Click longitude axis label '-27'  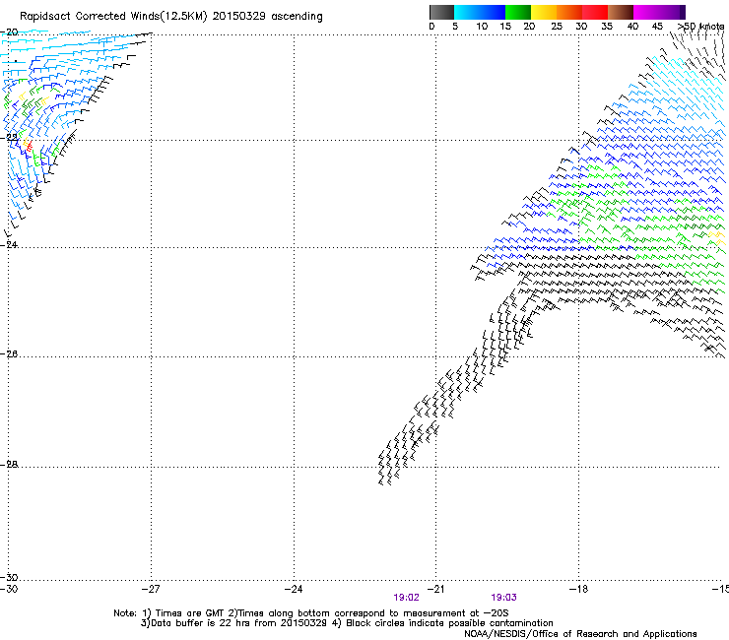pos(151,589)
